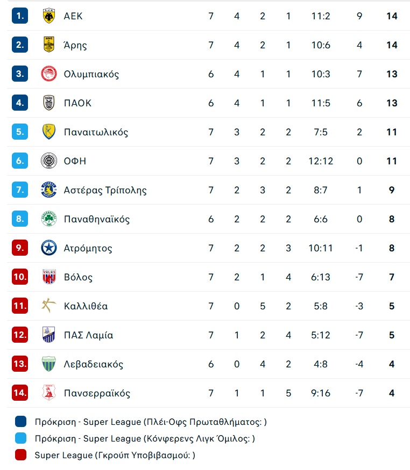The width and height of the screenshot is (410, 470).
Task: Open the Λεβαδειακός team link
Action: pyautogui.click(x=93, y=364)
